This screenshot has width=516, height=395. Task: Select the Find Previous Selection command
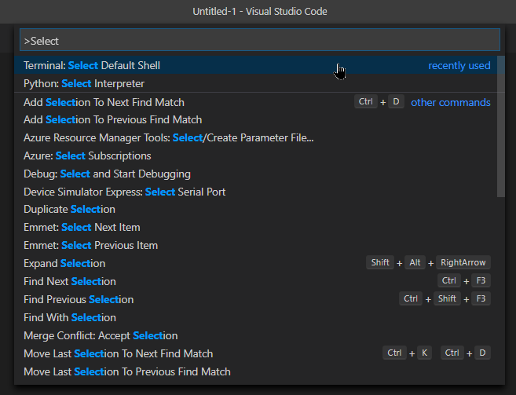point(79,299)
